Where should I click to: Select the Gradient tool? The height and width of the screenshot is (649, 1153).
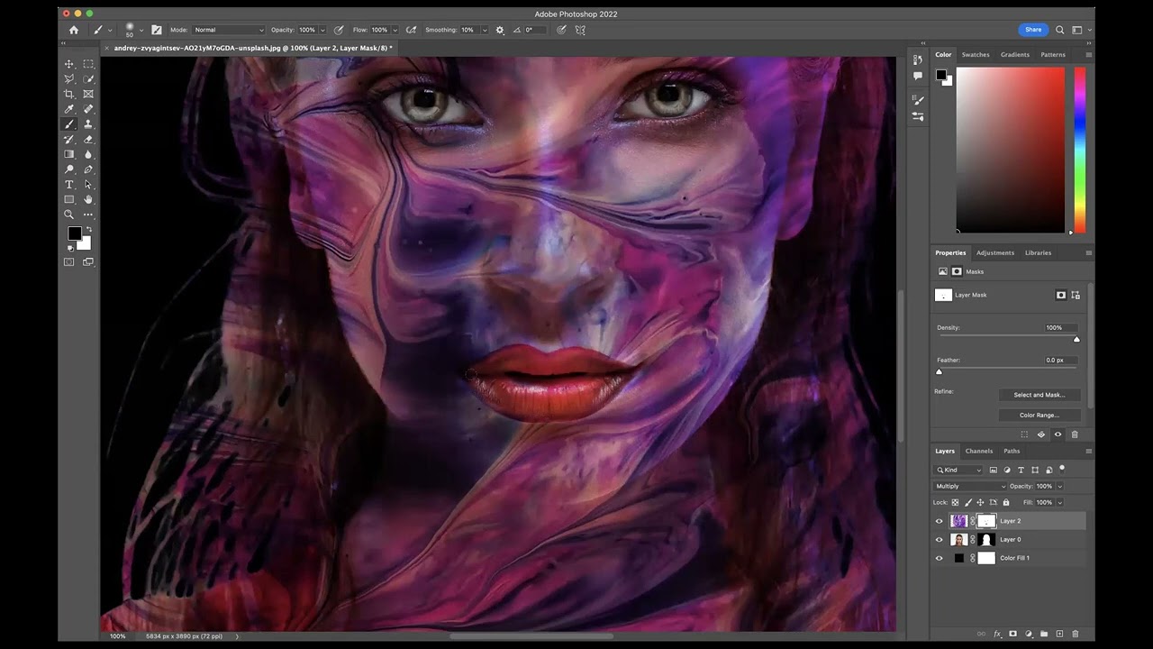[x=68, y=154]
